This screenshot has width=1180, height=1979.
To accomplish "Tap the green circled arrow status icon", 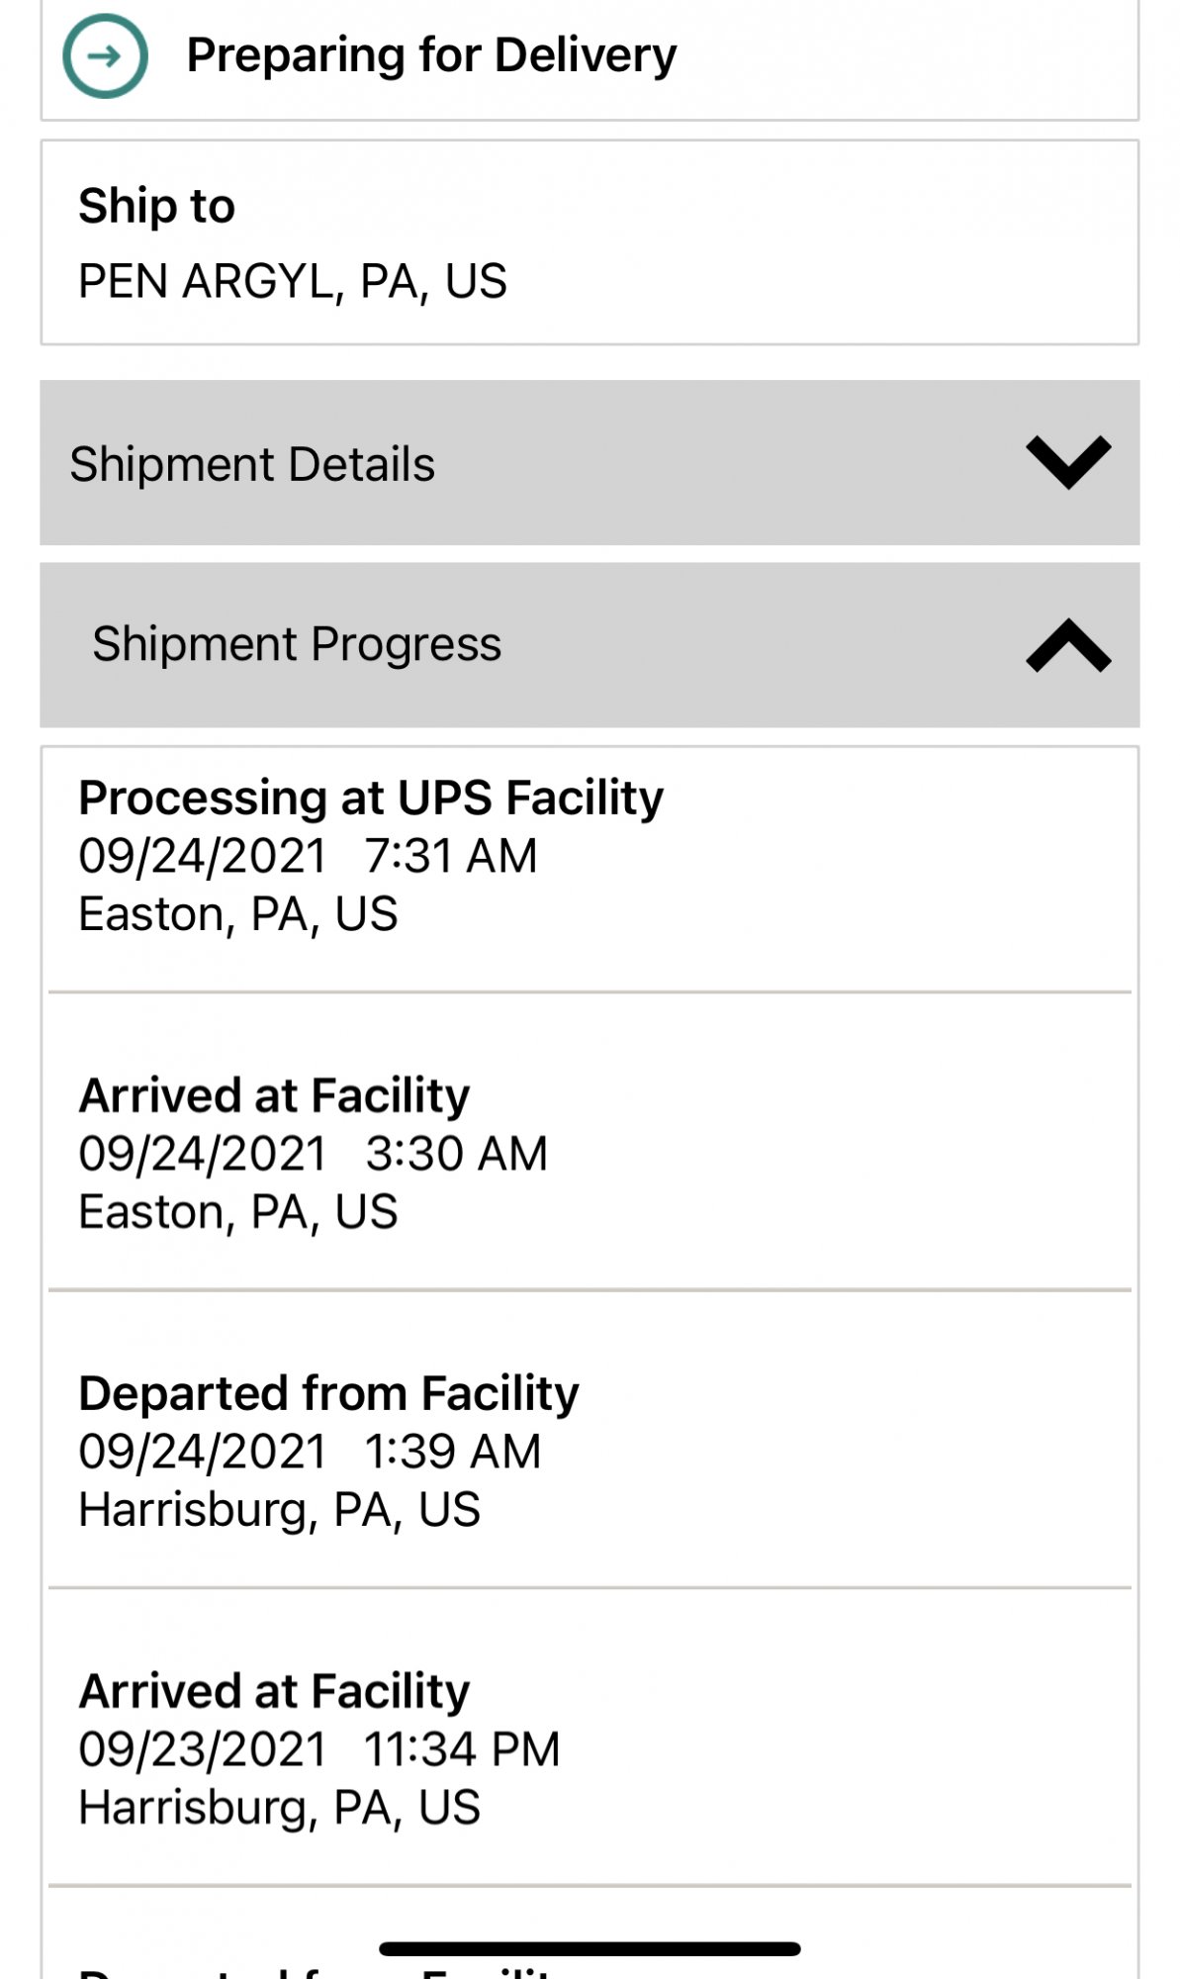I will (105, 55).
